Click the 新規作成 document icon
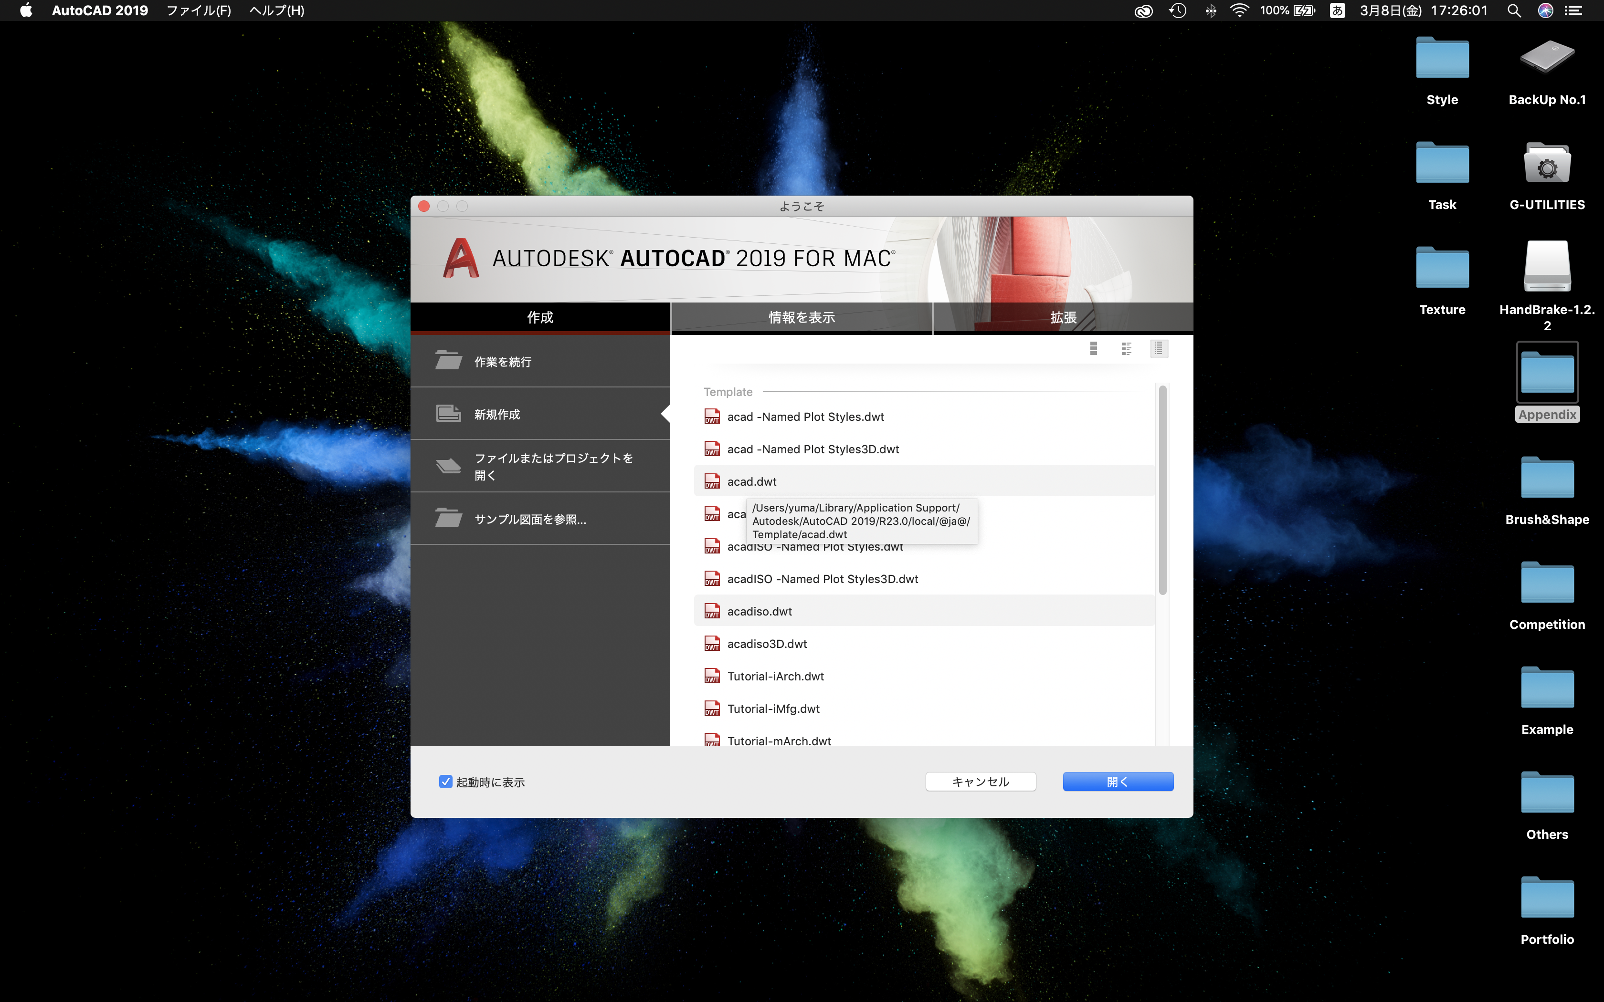Viewport: 1604px width, 1002px height. 449,414
